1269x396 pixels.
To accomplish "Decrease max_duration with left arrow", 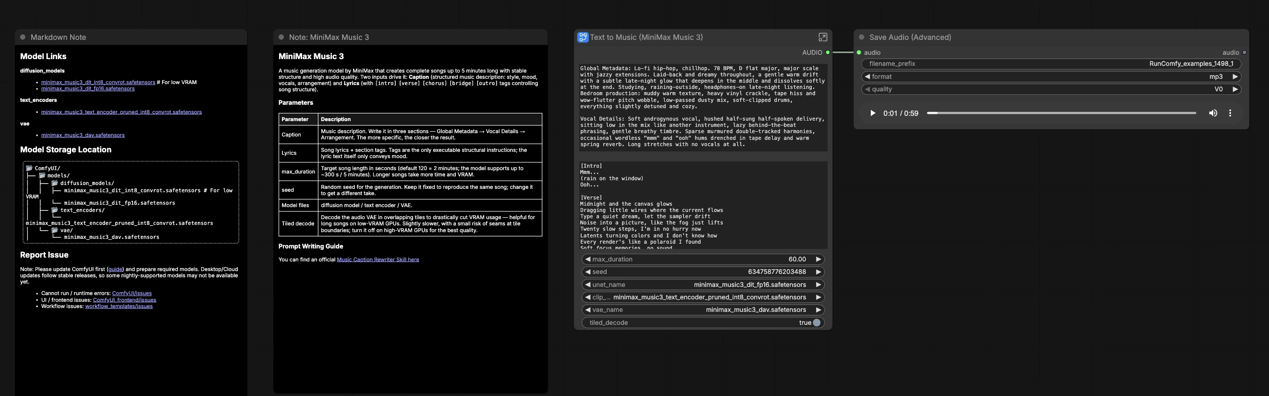I will 588,259.
